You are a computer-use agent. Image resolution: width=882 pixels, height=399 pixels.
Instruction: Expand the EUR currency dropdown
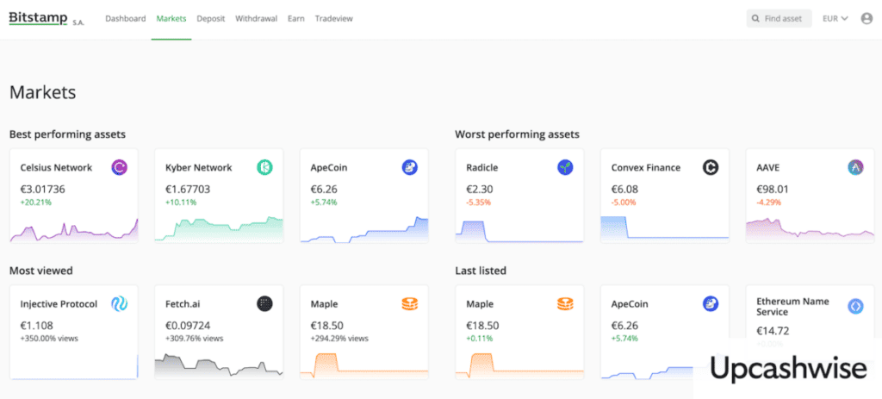click(835, 19)
